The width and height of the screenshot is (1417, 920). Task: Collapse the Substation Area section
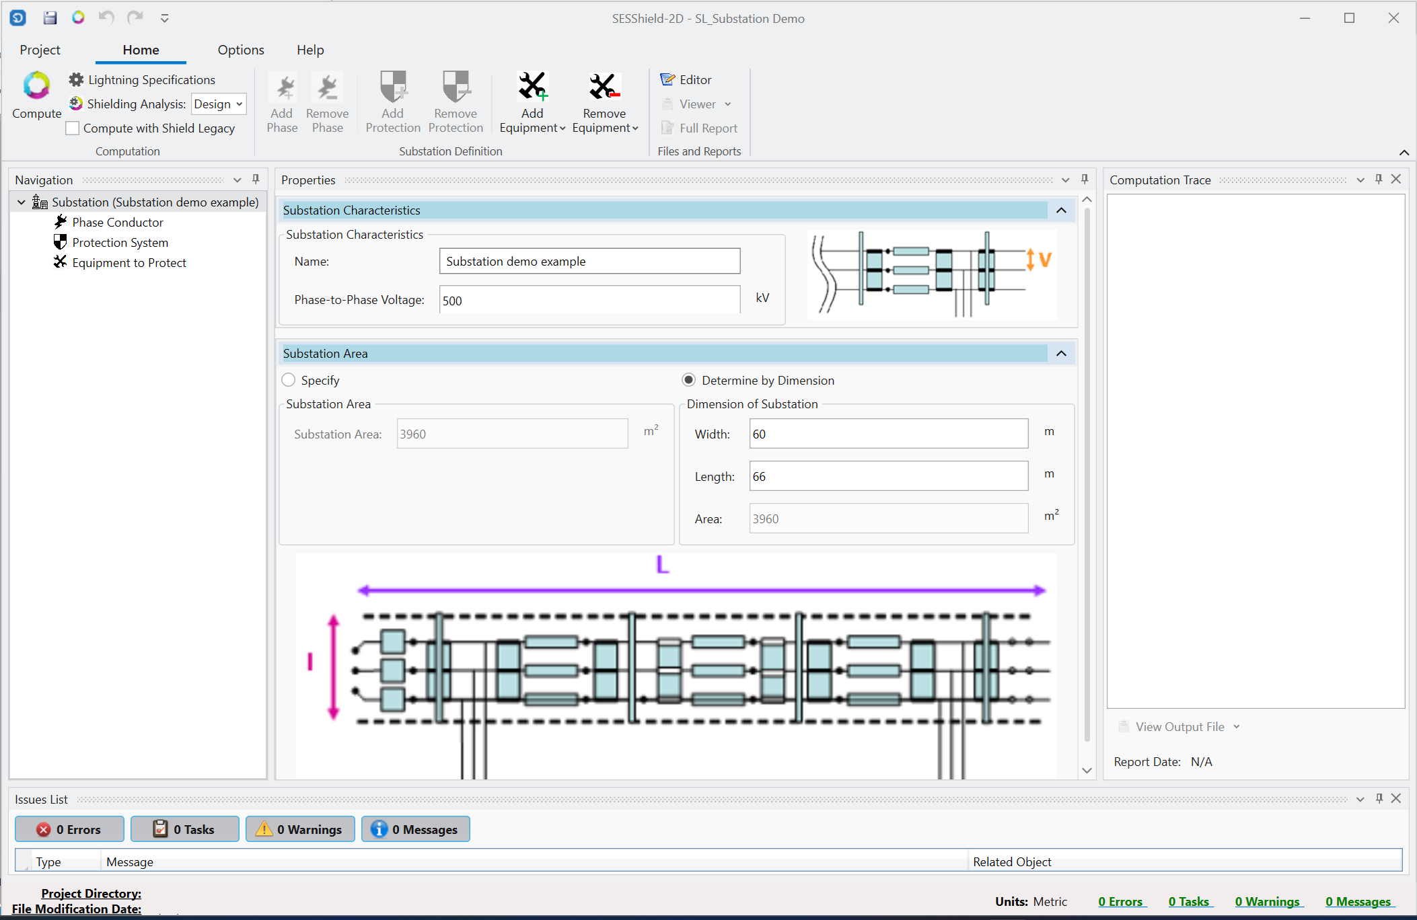[1061, 354]
